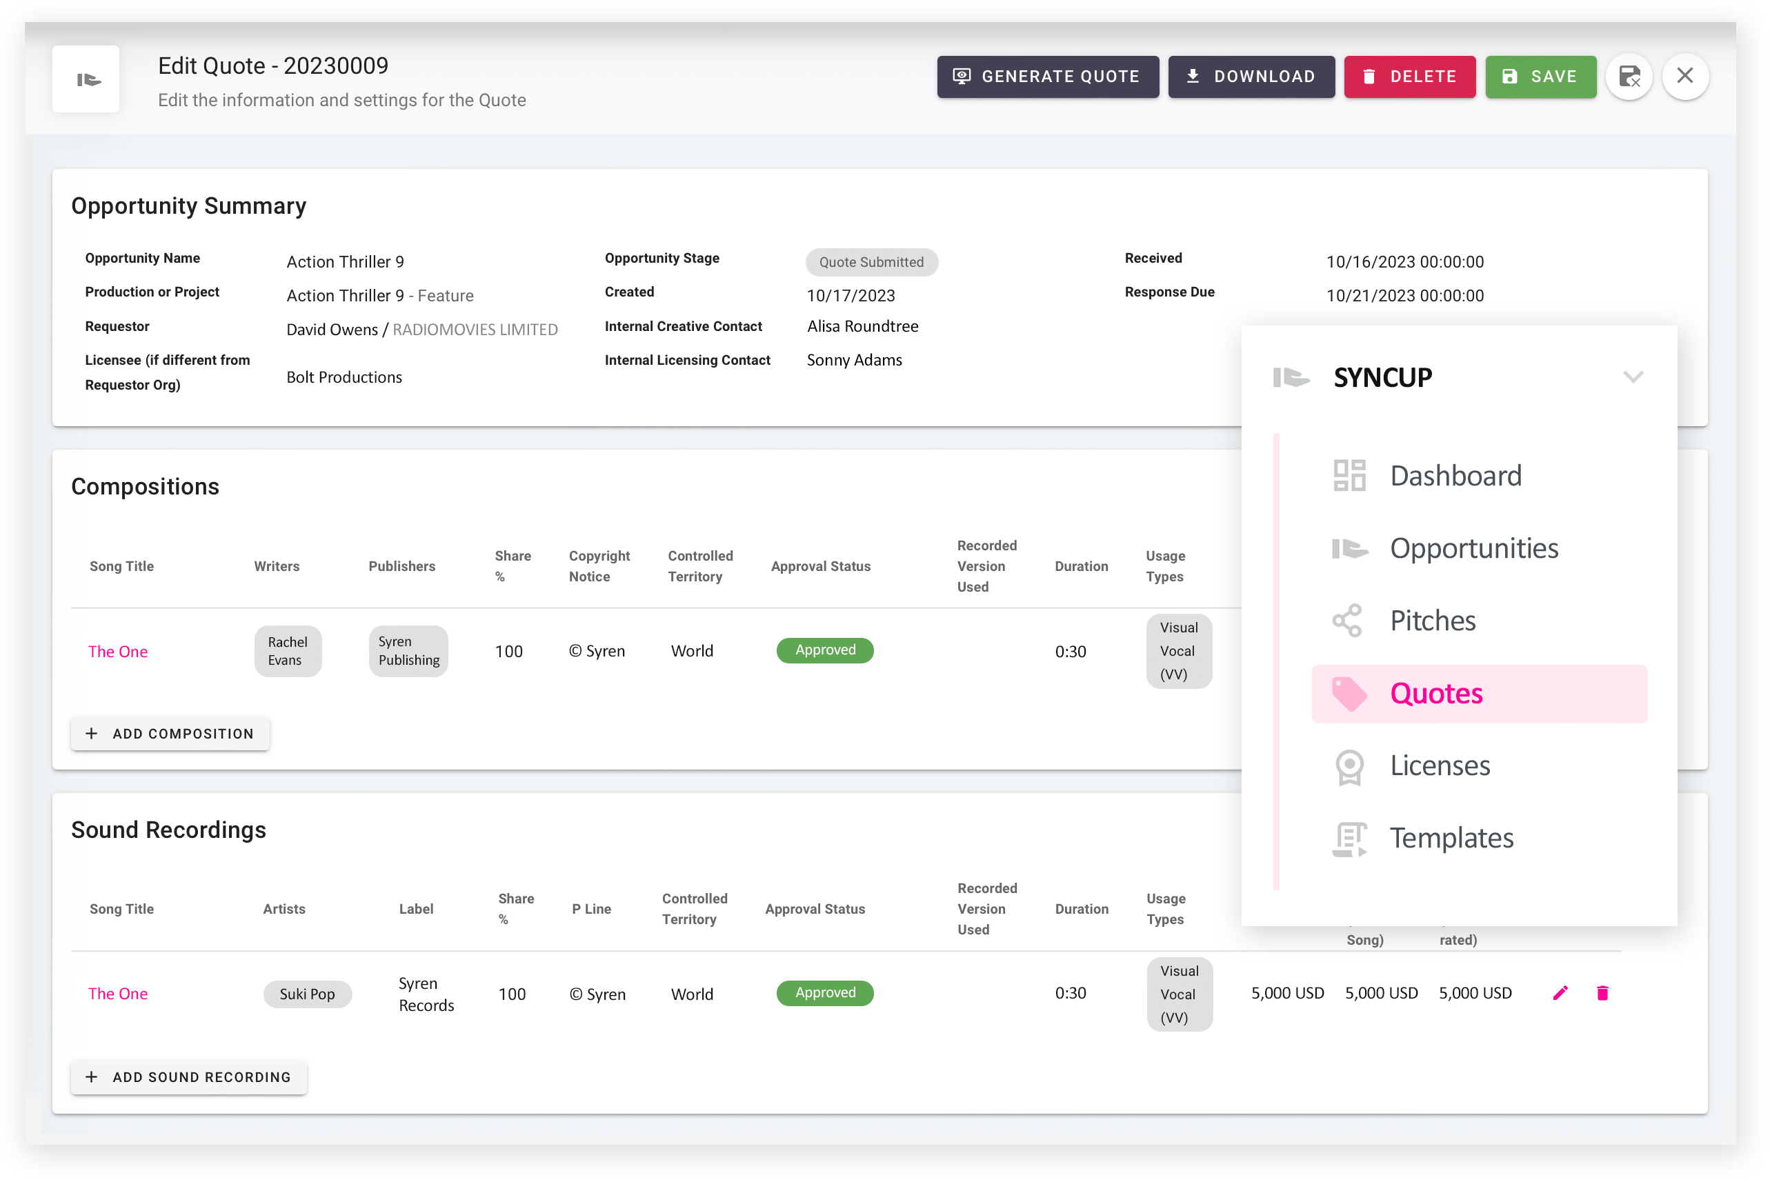Click the quote icon tile beside Edit Quote title
The image size is (1770, 1182).
click(86, 79)
